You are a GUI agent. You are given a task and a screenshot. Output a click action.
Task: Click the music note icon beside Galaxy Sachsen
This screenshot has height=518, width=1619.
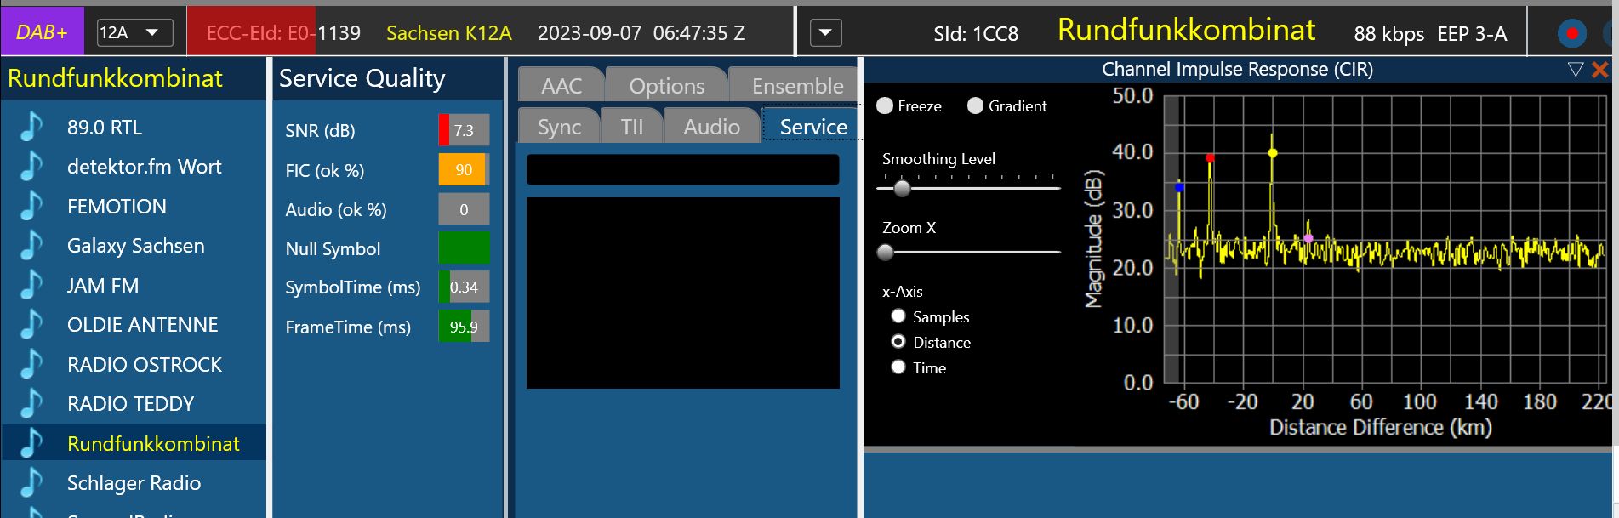pyautogui.click(x=31, y=246)
